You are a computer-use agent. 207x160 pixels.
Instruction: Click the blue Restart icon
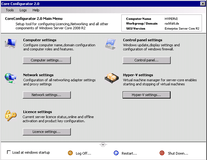116,153
